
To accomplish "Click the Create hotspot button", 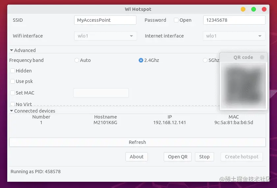I will 241,157.
